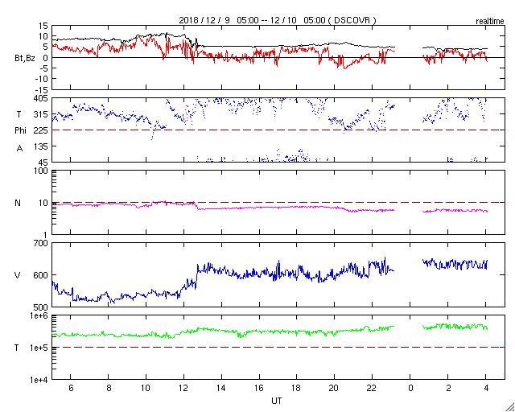Image resolution: width=515 pixels, height=412 pixels.
Task: Click the "-15" tick of the Bt,Bz panel
Action: point(42,89)
